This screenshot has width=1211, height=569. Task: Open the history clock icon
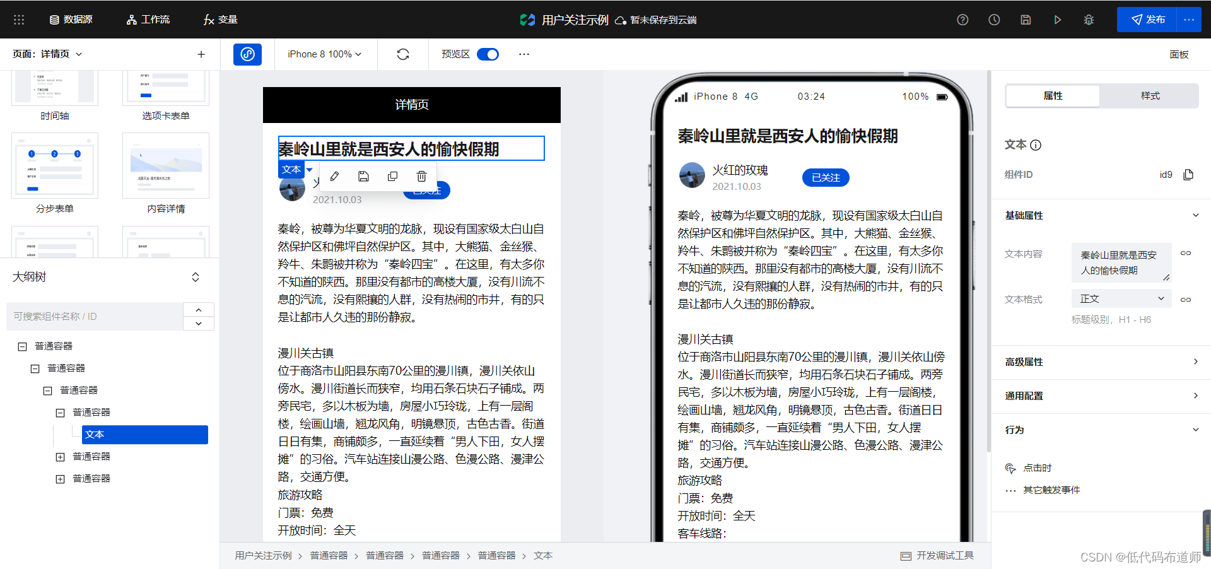pos(994,20)
